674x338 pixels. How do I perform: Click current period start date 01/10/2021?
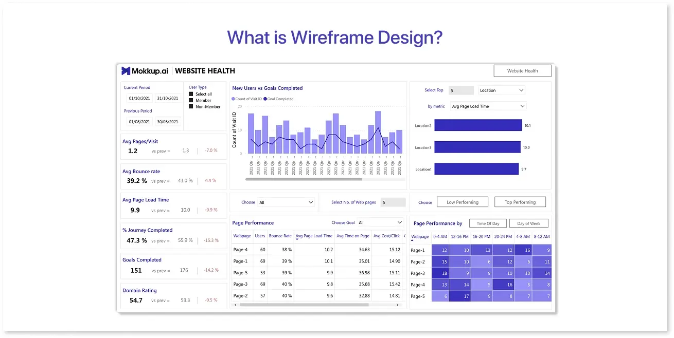[139, 98]
